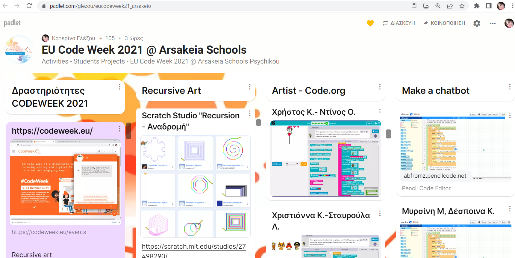Go forward in browser history
515x258 pixels.
pyautogui.click(x=17, y=6)
